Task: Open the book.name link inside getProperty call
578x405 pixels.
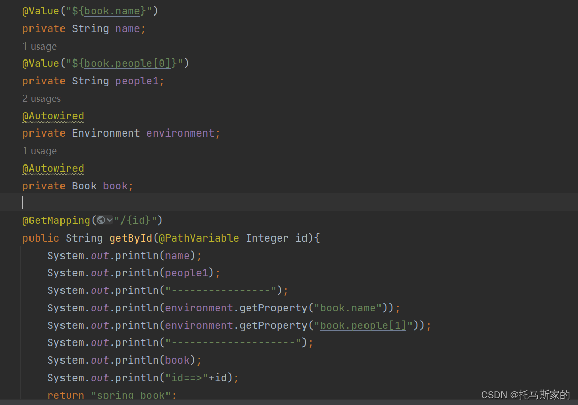Action: (x=347, y=308)
